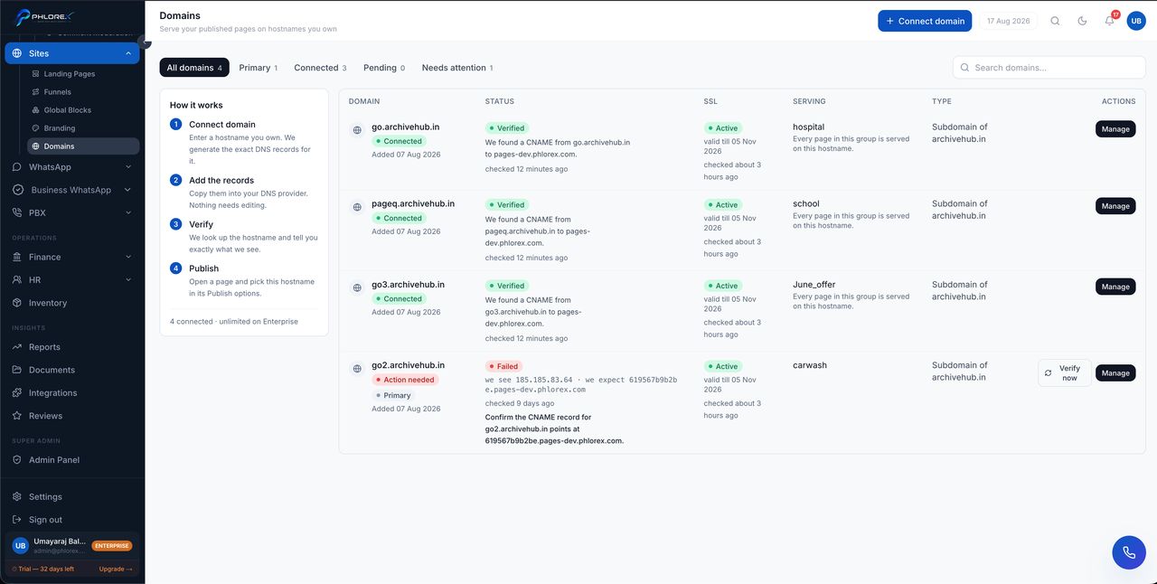
Task: Collapse the Sites section chevron
Action: point(128,53)
